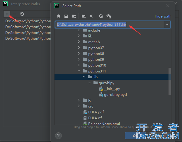This screenshot has width=182, height=142.
Task: Expand the include folder
Action: (79, 30)
